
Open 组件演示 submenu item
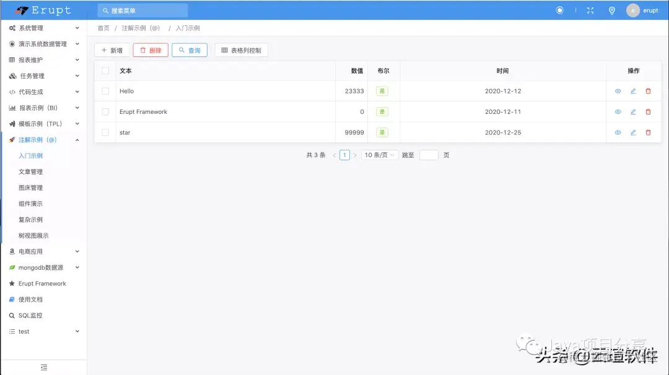click(x=31, y=204)
